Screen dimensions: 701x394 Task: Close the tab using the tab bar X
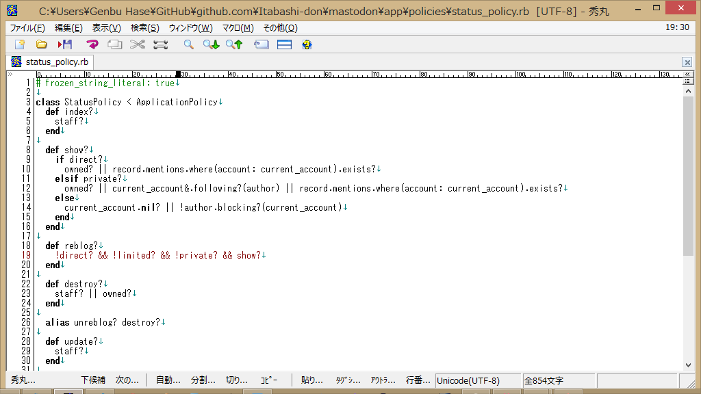pos(687,62)
